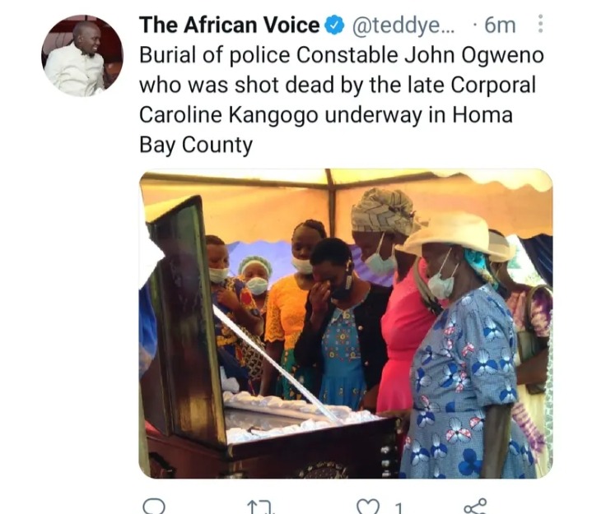Click the 'Bay County' text line
This screenshot has width=592, height=514.
click(x=196, y=146)
